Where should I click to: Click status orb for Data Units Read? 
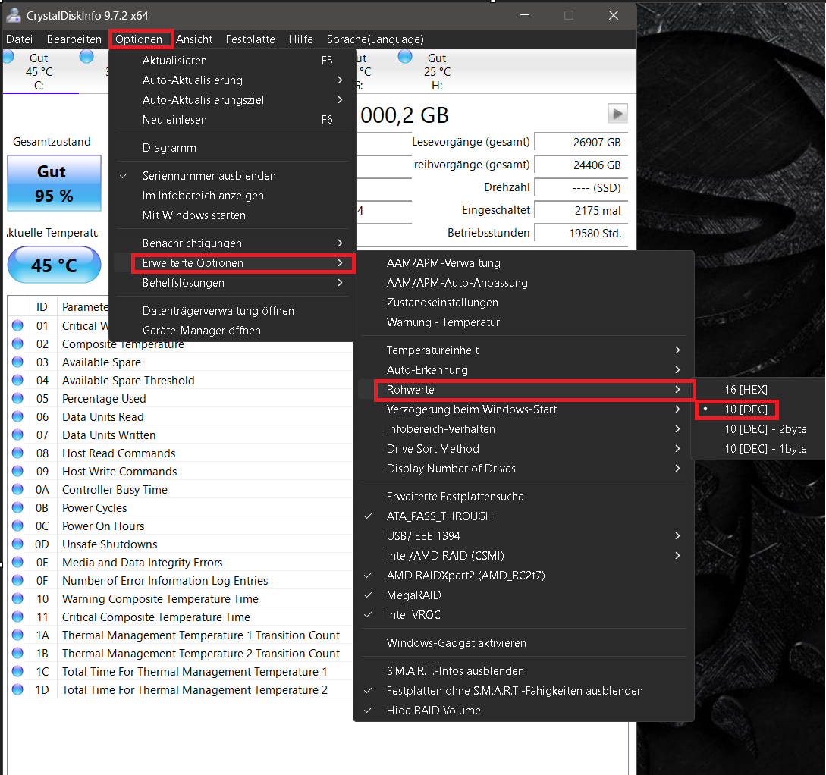click(x=17, y=416)
